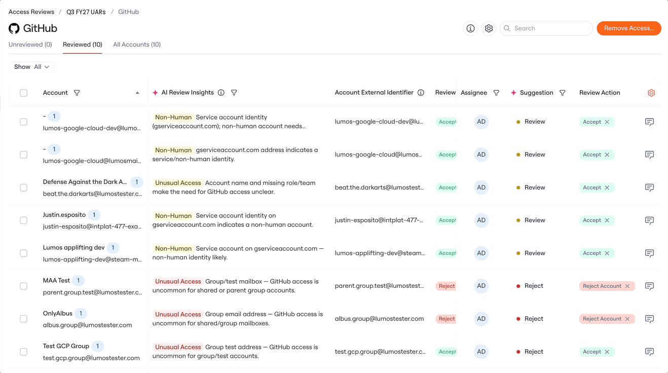Open comments for Defense Against the Dark Arts row
This screenshot has height=373, width=668.
point(649,188)
